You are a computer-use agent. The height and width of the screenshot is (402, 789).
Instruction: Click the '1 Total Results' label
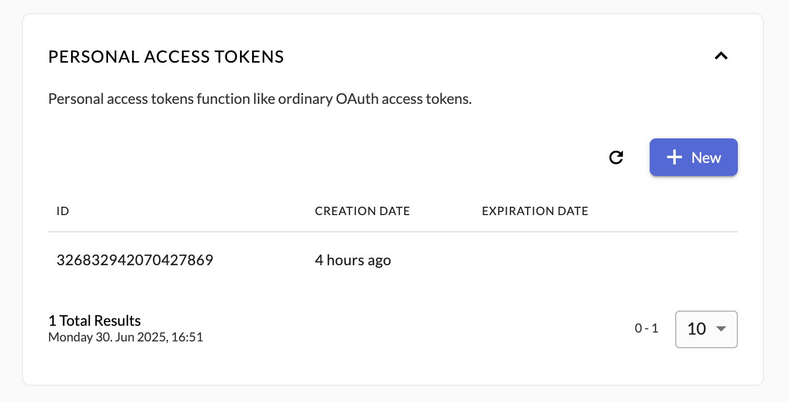(x=94, y=320)
